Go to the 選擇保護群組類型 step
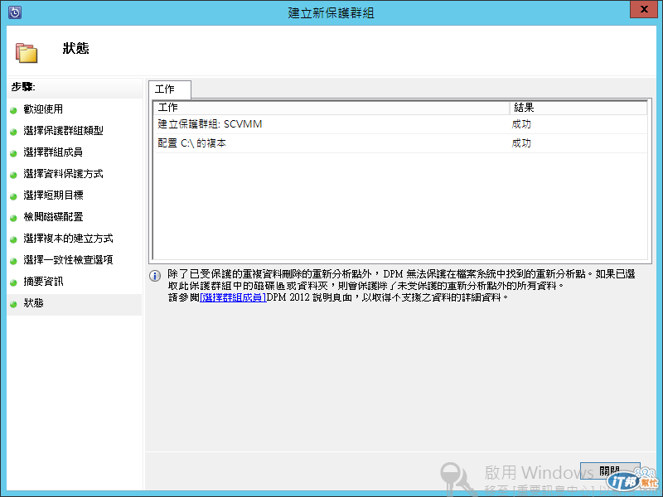Screen dimensions: 663x497 pos(64,131)
